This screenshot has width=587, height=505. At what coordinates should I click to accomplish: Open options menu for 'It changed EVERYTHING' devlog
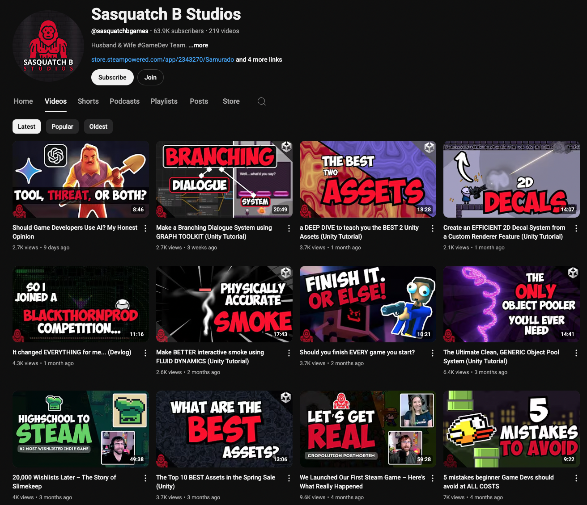(x=145, y=353)
